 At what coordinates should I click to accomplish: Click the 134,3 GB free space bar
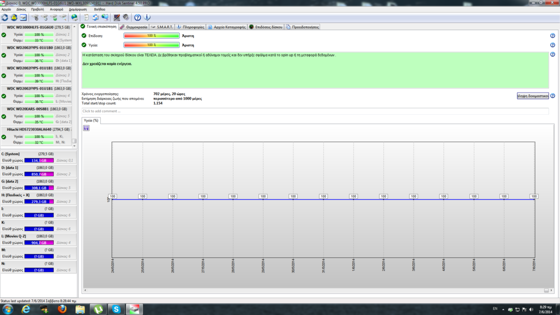tap(39, 161)
